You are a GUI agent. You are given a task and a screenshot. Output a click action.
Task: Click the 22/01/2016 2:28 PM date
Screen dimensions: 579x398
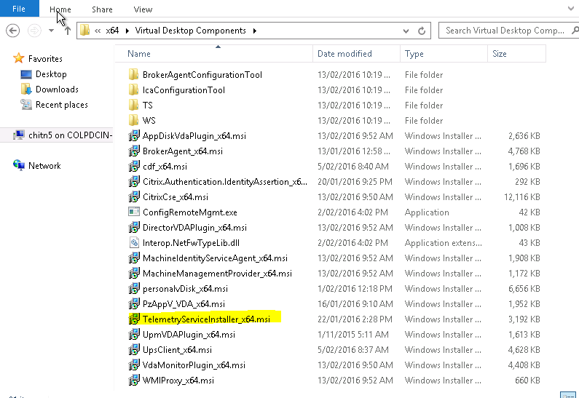pos(355,319)
